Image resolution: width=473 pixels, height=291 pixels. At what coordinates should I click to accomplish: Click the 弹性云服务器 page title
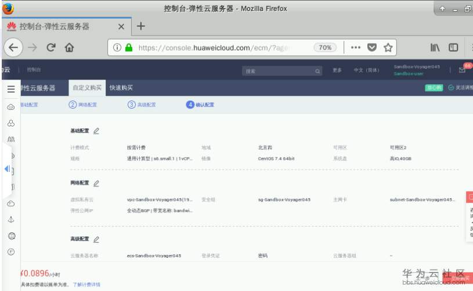point(38,88)
